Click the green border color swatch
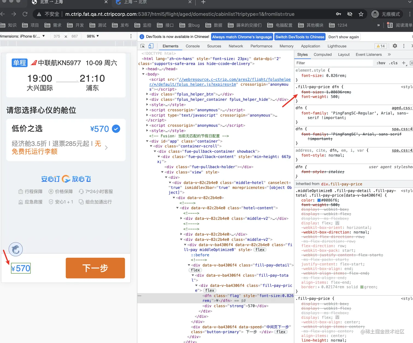The image size is (413, 343). pos(362,287)
